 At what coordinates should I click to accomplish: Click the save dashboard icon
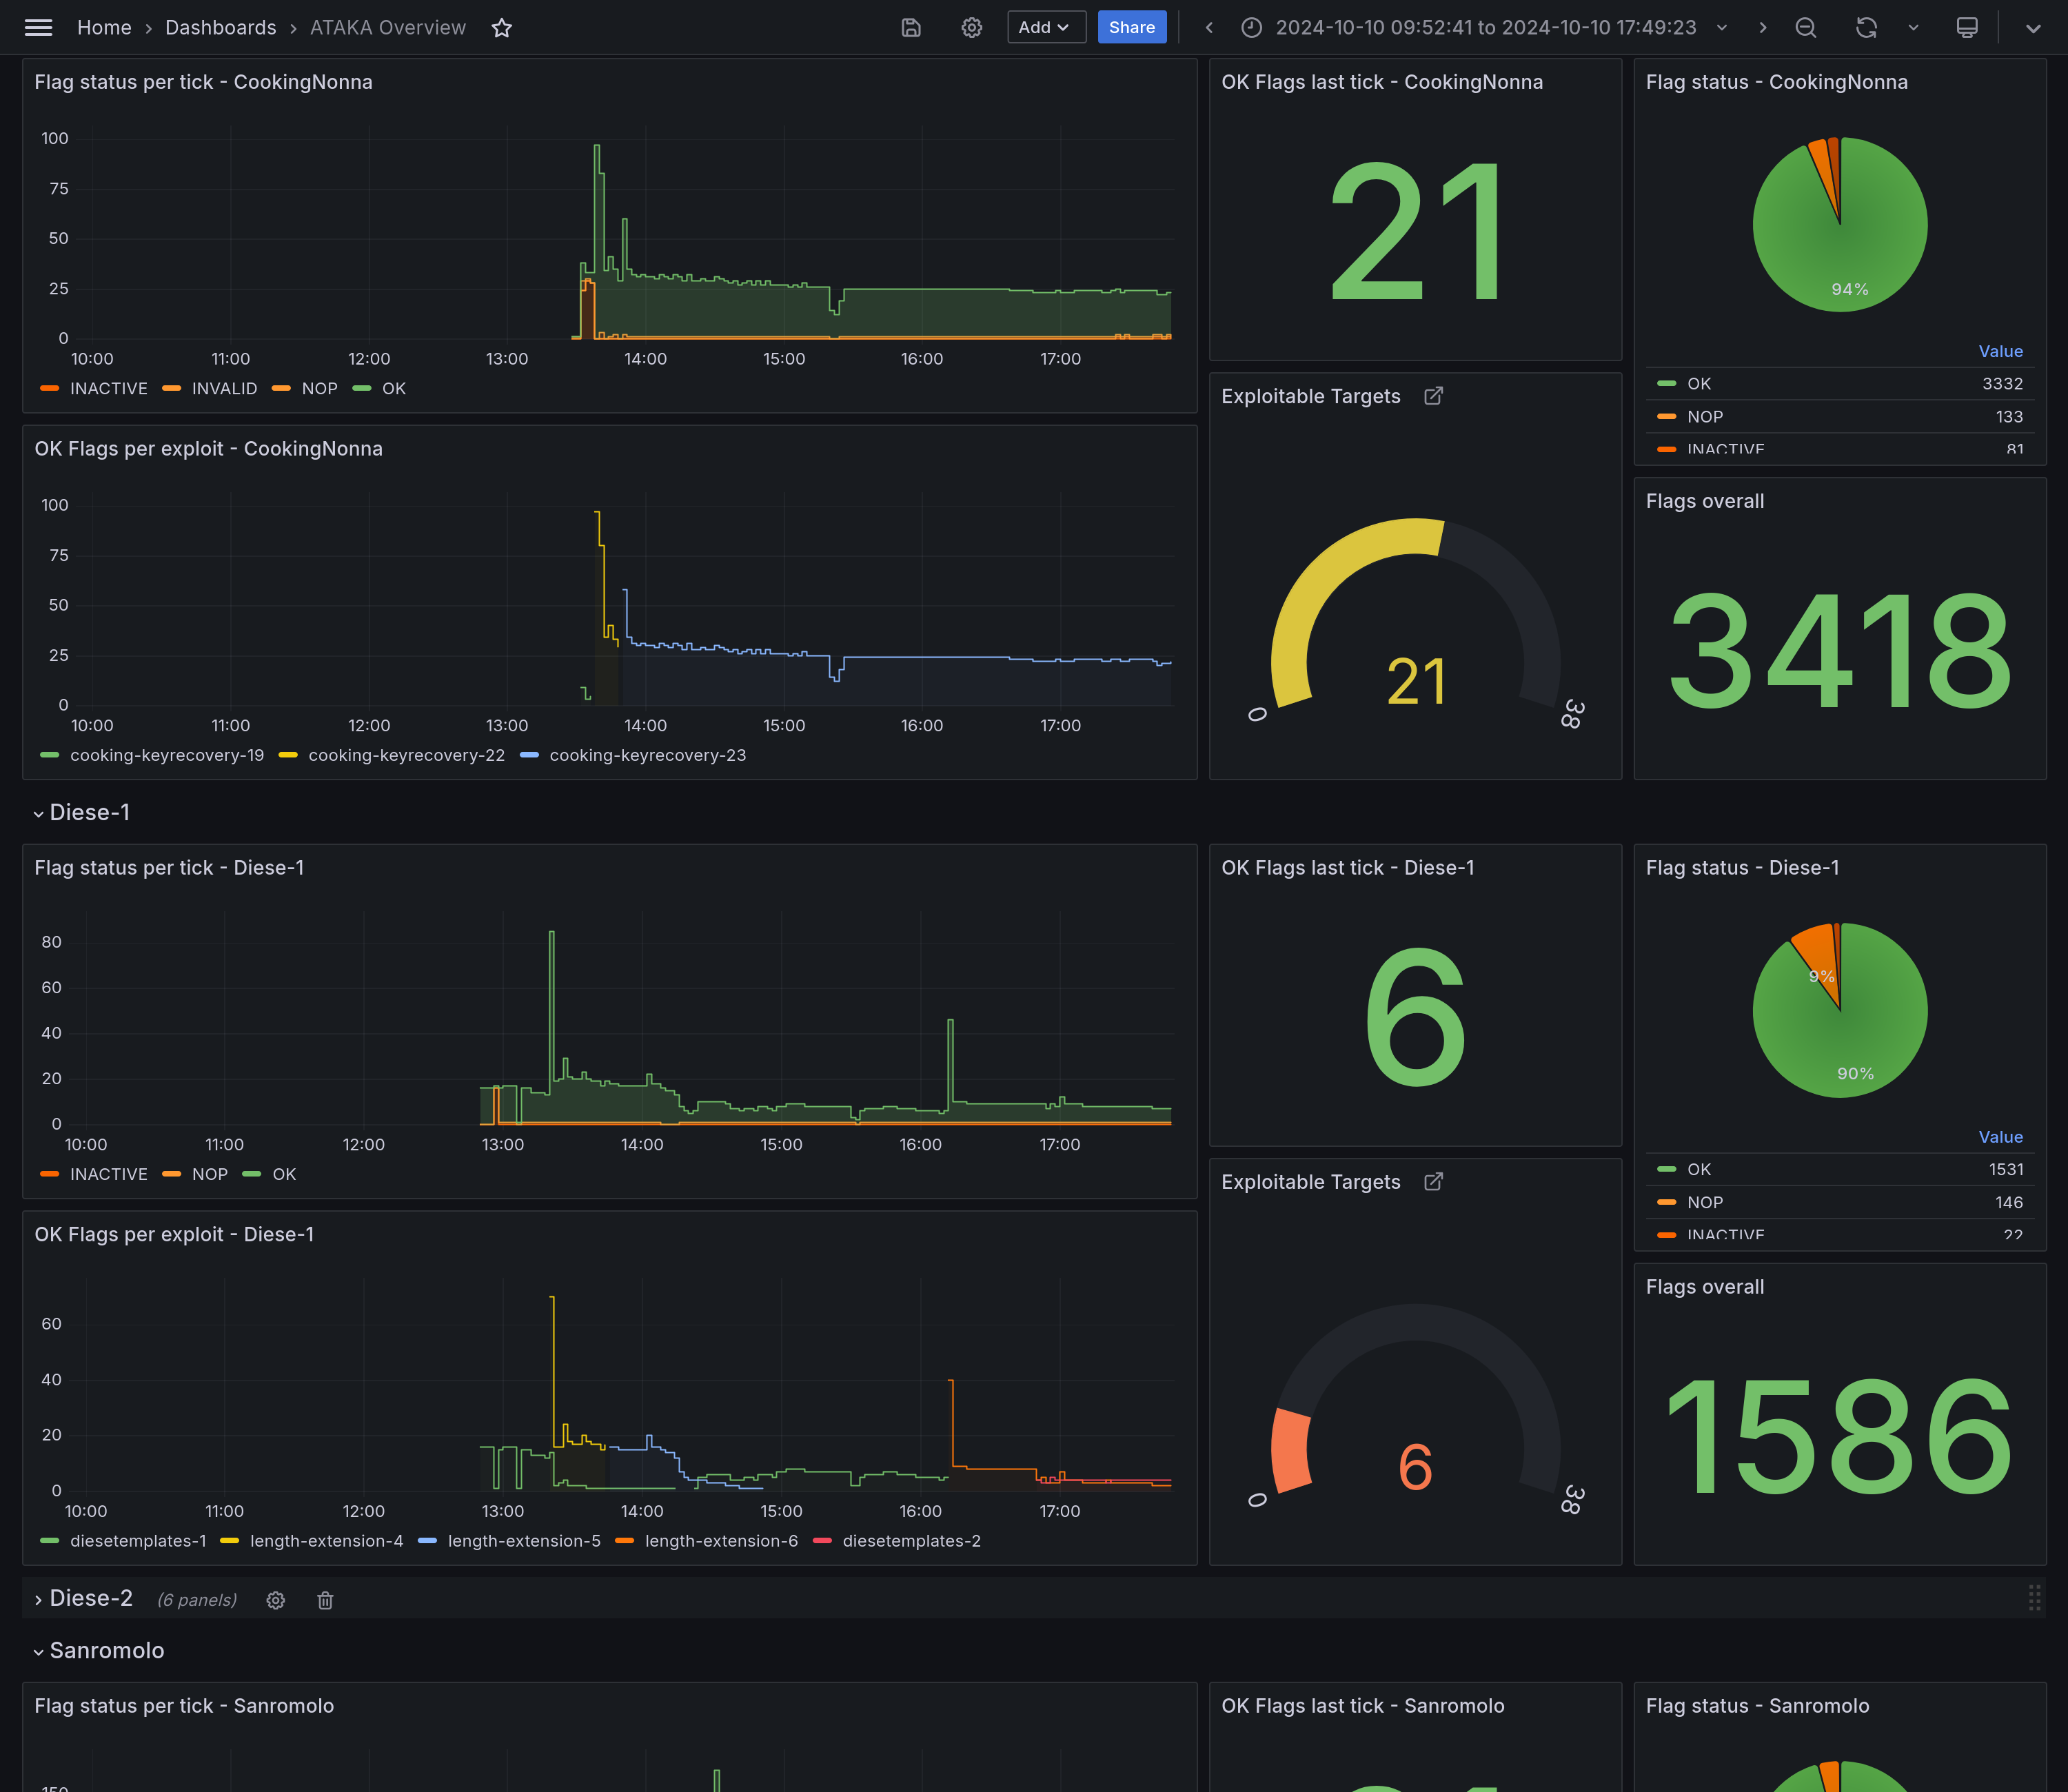click(x=910, y=28)
